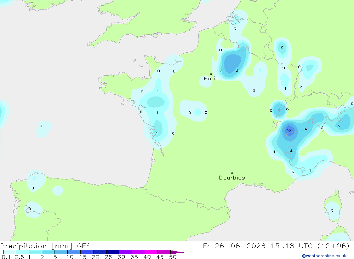The height and width of the screenshot is (259, 354).
Task: Click the 17 mm precipitation value
Action: (289, 130)
